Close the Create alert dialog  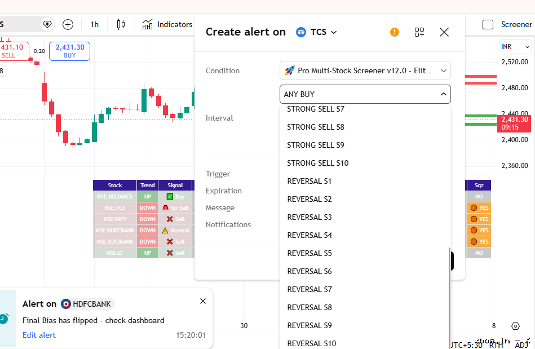444,32
